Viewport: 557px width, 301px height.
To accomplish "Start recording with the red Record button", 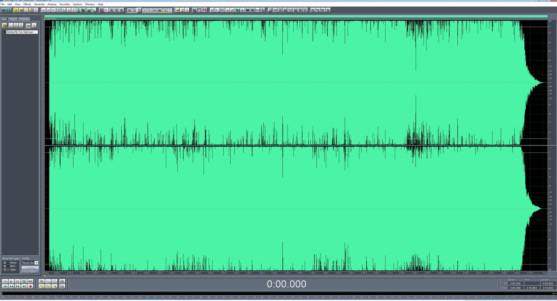I will pyautogui.click(x=30, y=286).
